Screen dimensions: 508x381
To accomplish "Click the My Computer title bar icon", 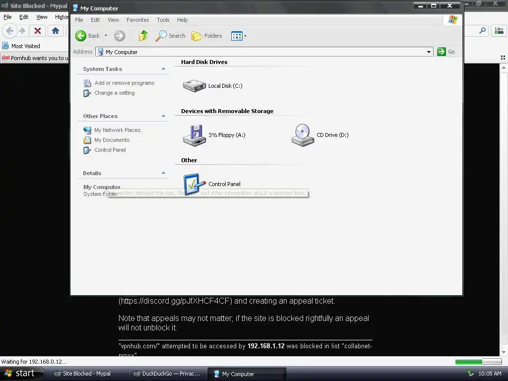I will point(75,8).
